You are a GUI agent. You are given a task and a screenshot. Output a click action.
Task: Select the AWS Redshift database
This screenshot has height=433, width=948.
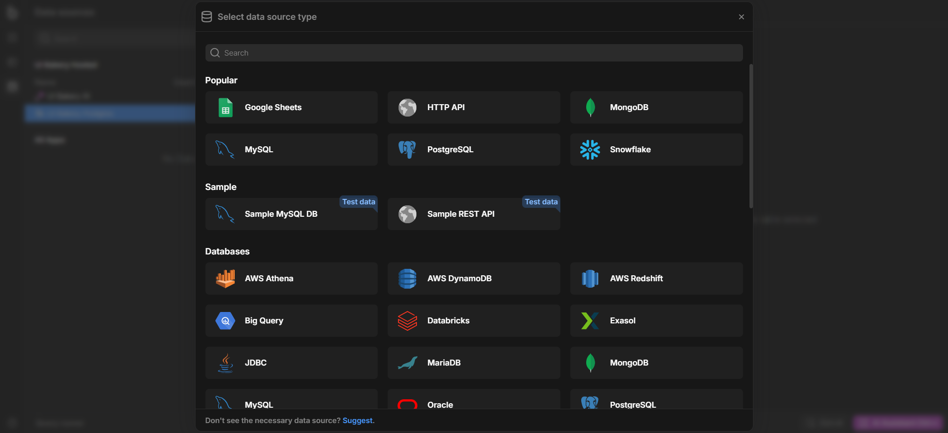(x=656, y=278)
